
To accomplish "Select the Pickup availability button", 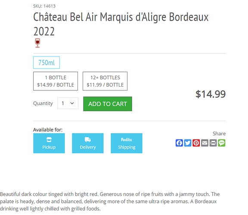I will point(49,143).
